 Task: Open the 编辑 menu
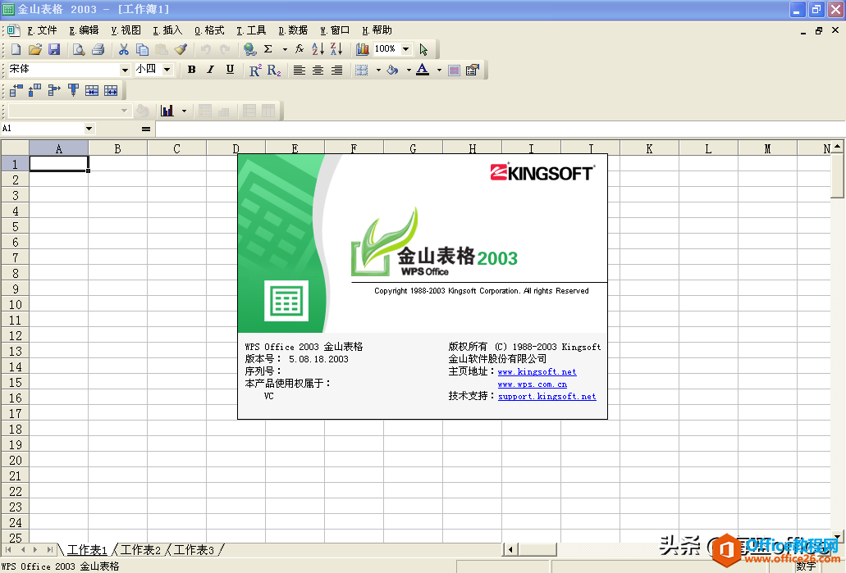(84, 30)
